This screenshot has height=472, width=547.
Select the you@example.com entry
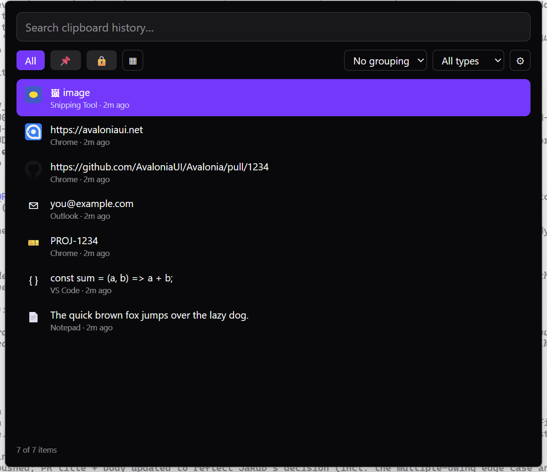point(273,209)
